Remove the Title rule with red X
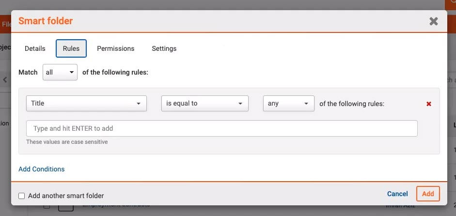 (428, 104)
